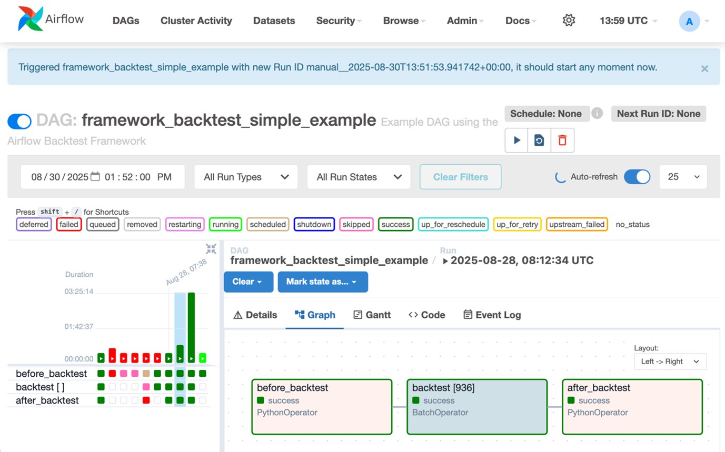
Task: Select the before_backtest node in the graph
Action: coord(322,407)
